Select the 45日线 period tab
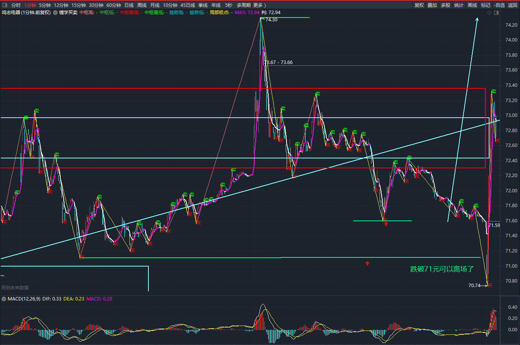The image size is (520, 345). (x=188, y=5)
